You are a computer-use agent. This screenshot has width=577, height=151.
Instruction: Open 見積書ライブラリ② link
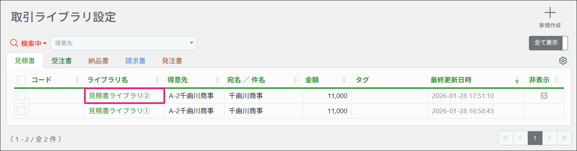(x=119, y=96)
